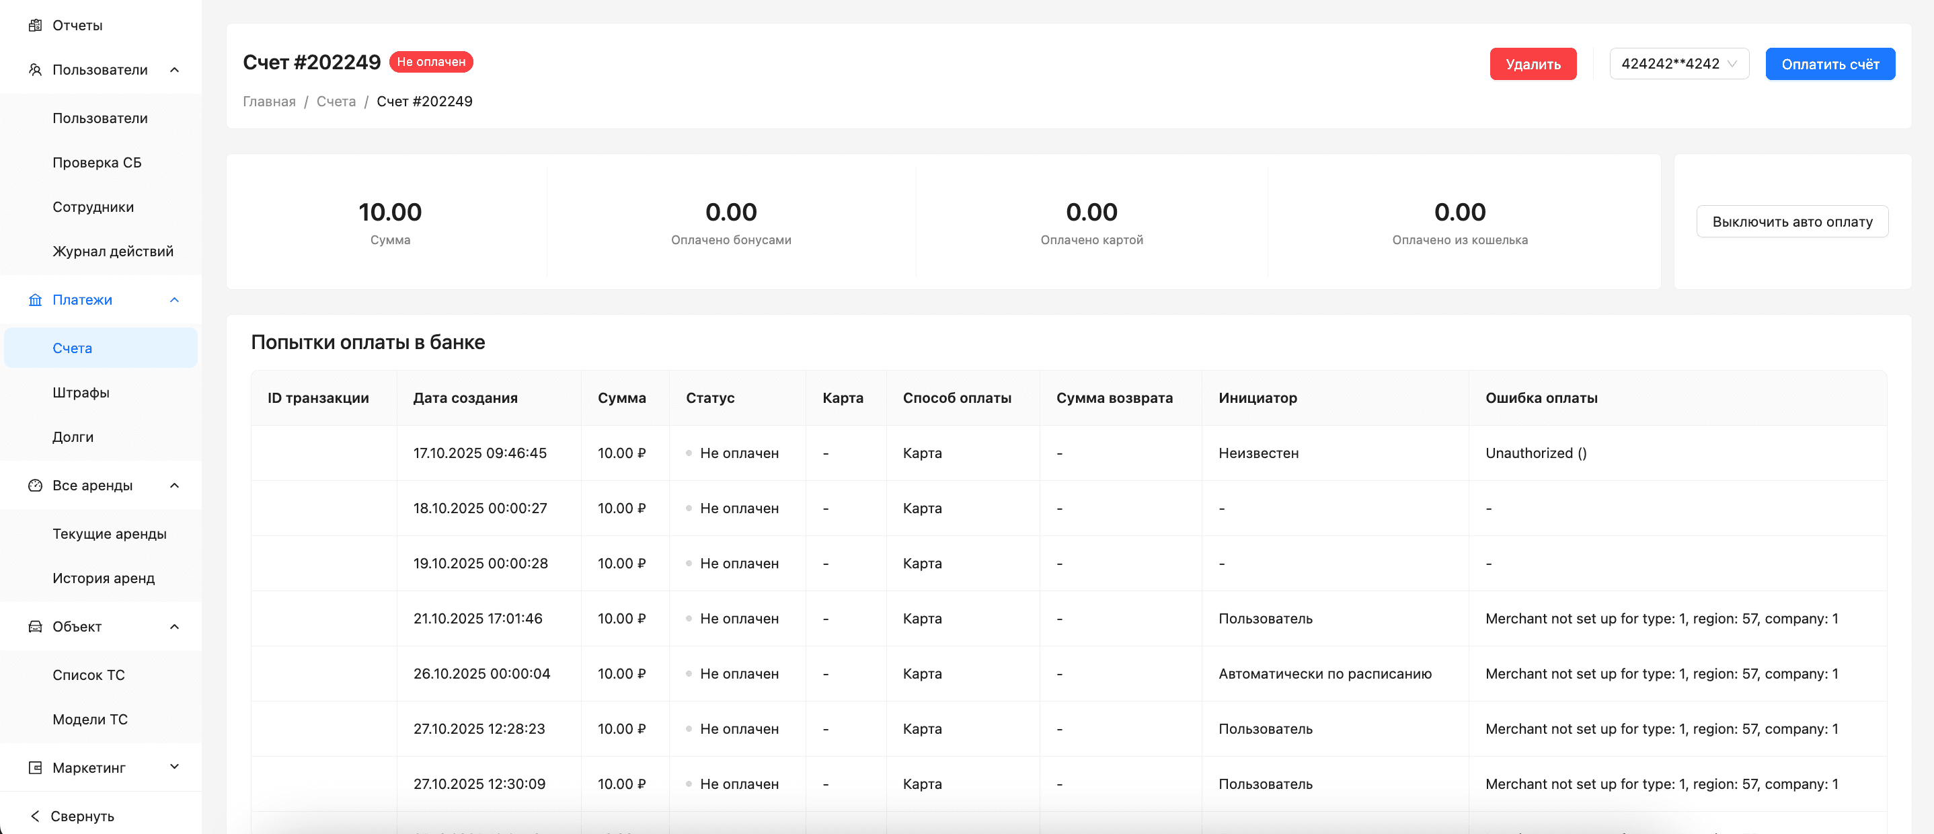This screenshot has height=834, width=1934.
Task: Click the Object car icon
Action: [34, 626]
